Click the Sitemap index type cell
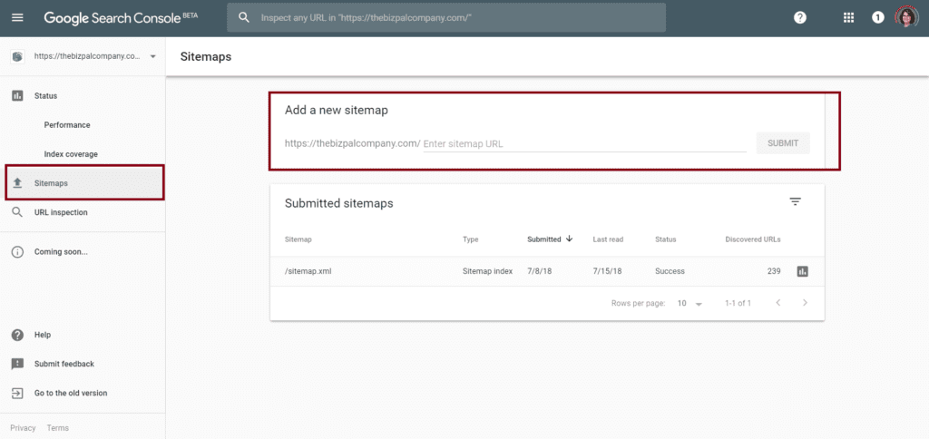 [x=487, y=271]
